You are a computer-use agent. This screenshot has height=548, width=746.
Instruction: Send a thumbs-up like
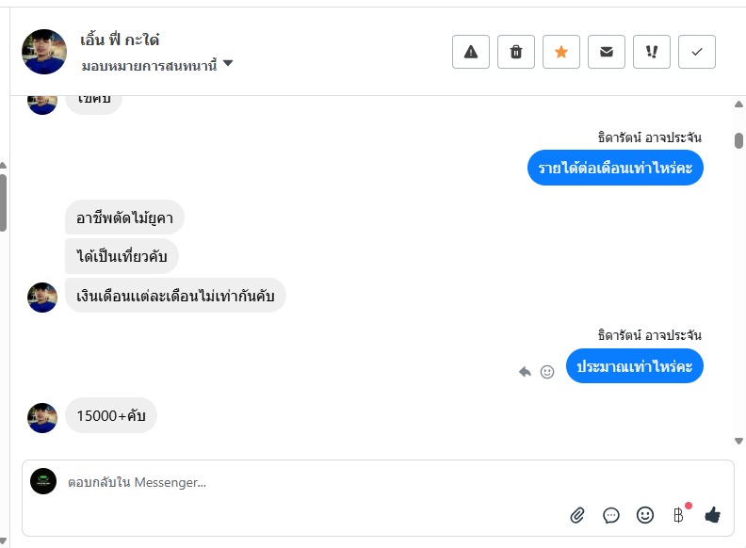(x=712, y=515)
